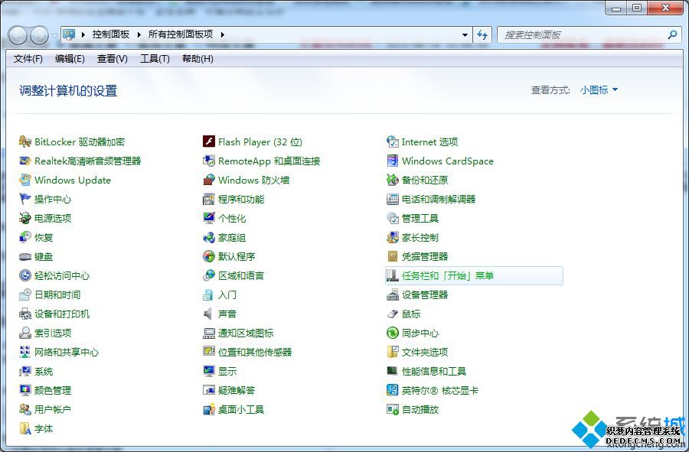Expand the address bar history dropdown arrow
This screenshot has width=689, height=452.
[x=465, y=34]
